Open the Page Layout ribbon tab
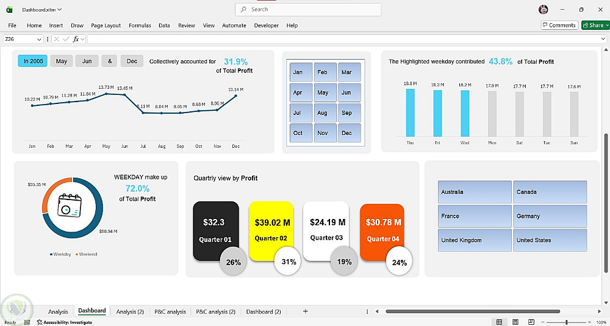The width and height of the screenshot is (610, 326). tap(106, 25)
